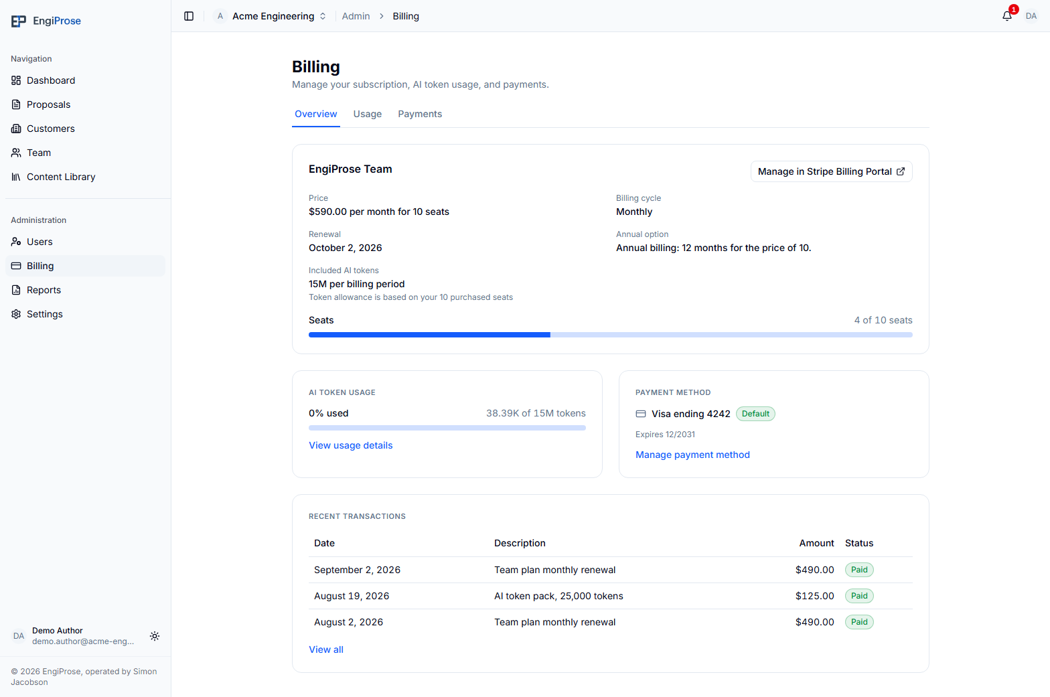Toggle the light/dark theme sun icon
The width and height of the screenshot is (1050, 697).
[x=155, y=636]
